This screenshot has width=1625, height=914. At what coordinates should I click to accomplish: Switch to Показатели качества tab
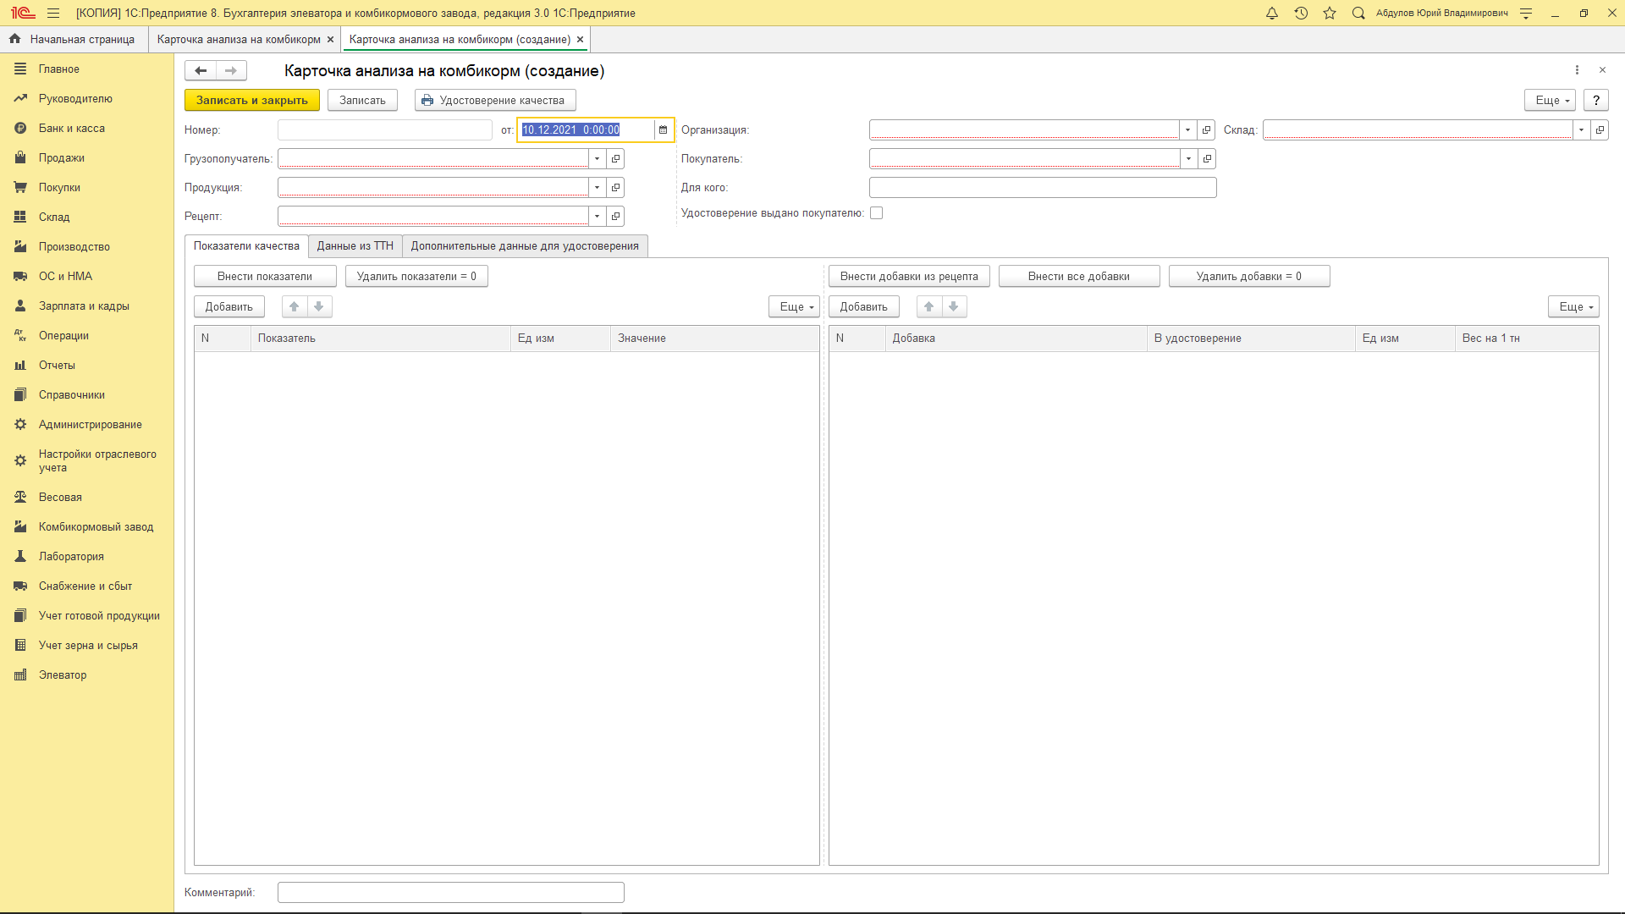click(x=246, y=246)
